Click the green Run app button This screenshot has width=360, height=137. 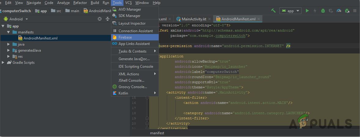coord(307,11)
